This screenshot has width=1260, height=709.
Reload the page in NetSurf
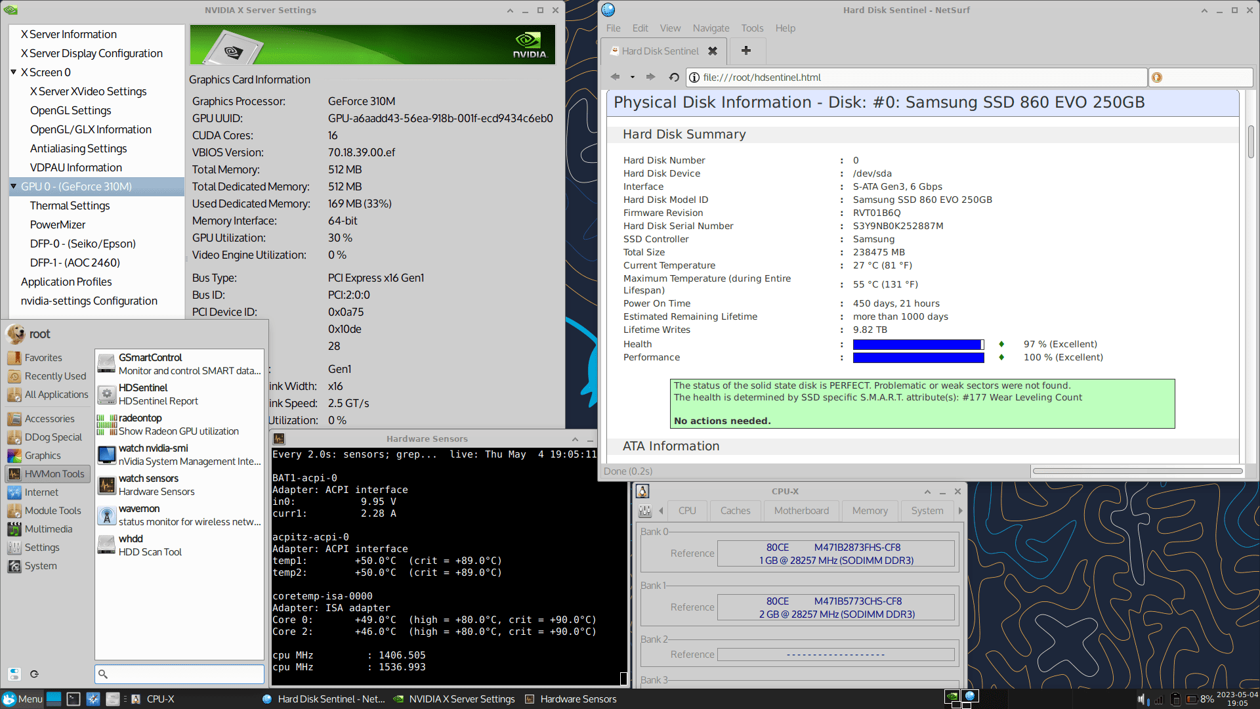point(674,77)
